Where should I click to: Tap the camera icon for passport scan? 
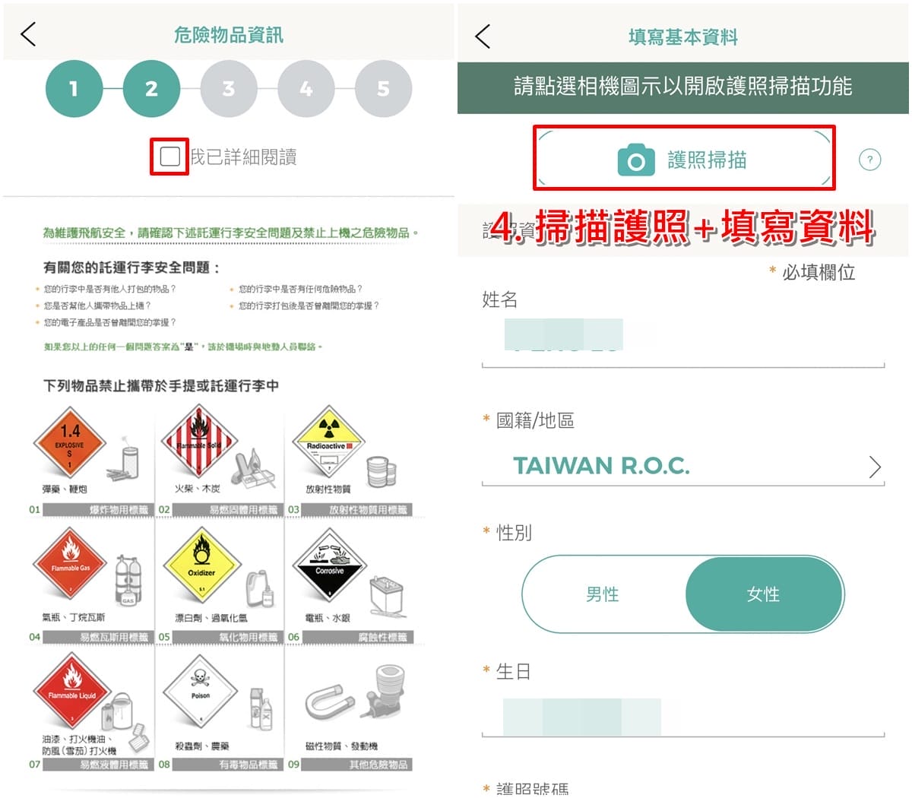[x=636, y=160]
